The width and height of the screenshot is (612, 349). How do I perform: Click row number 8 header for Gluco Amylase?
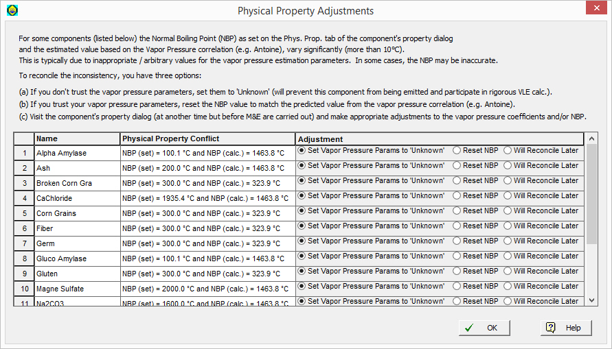coord(23,258)
